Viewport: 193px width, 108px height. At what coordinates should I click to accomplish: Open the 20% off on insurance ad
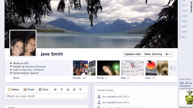point(186,85)
